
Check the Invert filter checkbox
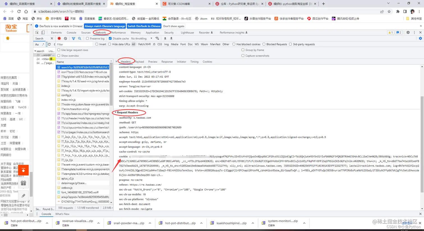[x=97, y=44]
